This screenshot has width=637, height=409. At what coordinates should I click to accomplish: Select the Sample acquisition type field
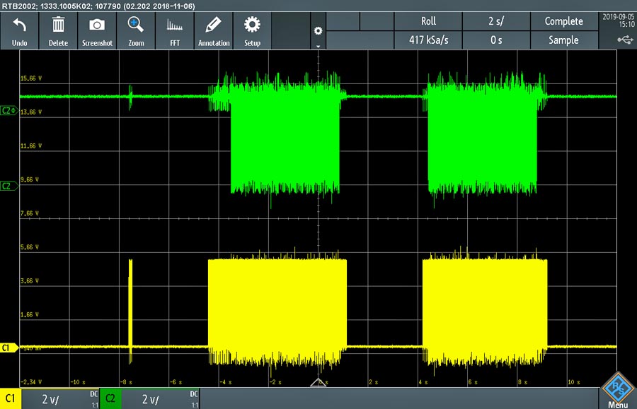pos(564,40)
